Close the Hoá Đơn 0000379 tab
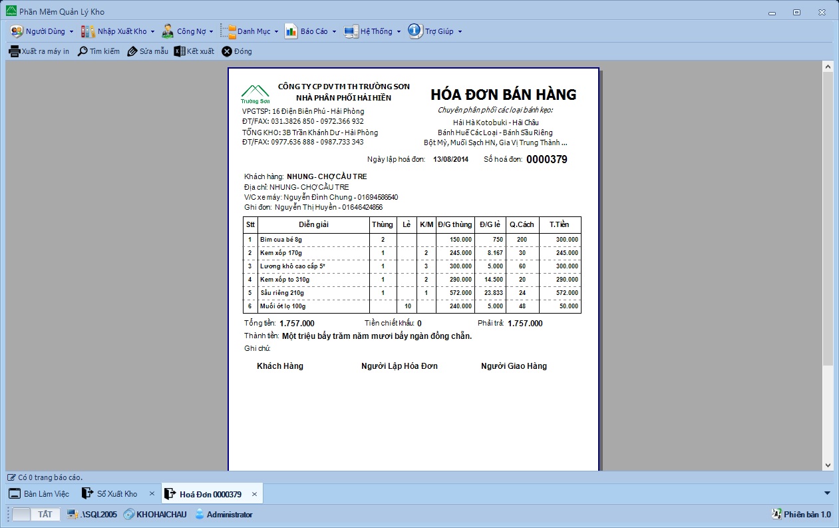The height and width of the screenshot is (528, 839). point(254,494)
